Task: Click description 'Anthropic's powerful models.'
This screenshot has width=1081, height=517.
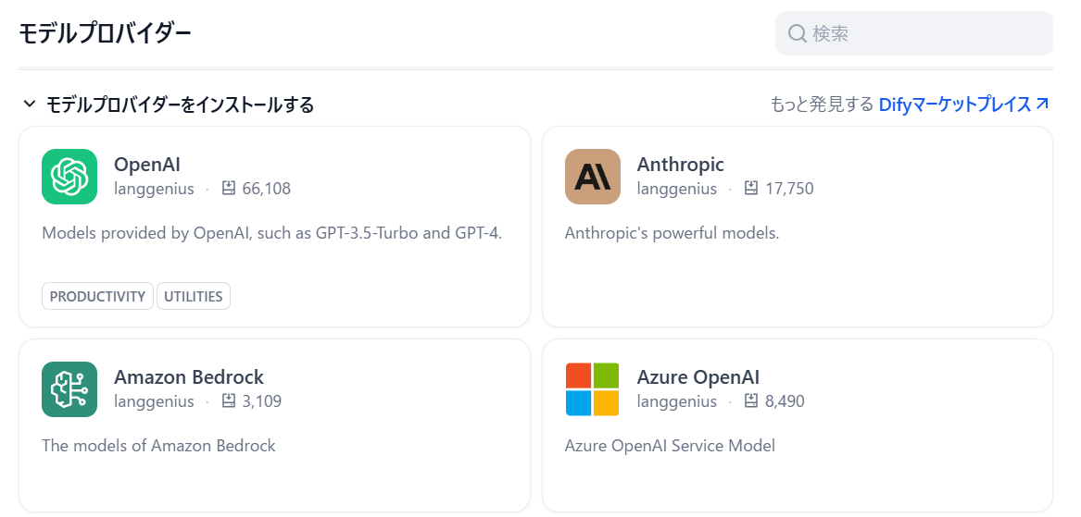Action: pyautogui.click(x=672, y=233)
